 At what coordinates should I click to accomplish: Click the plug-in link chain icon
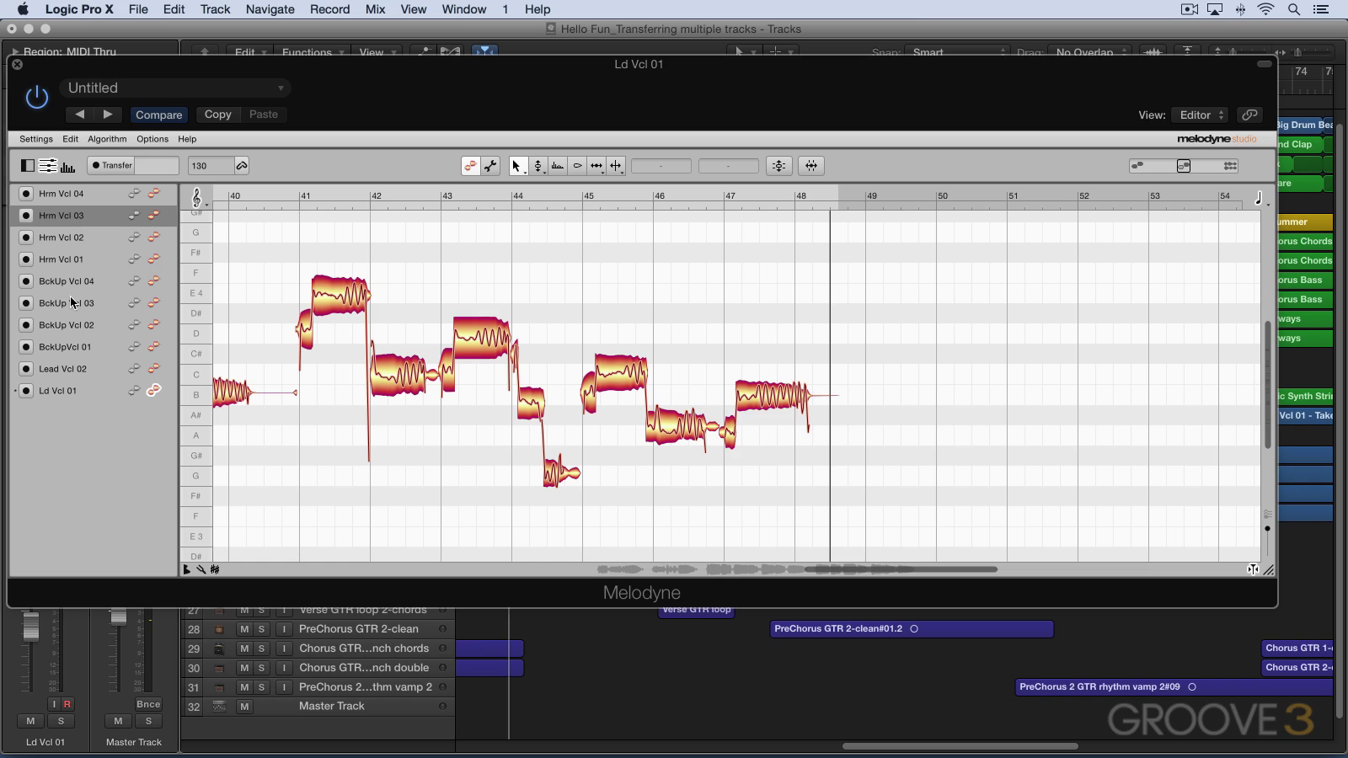(1250, 115)
